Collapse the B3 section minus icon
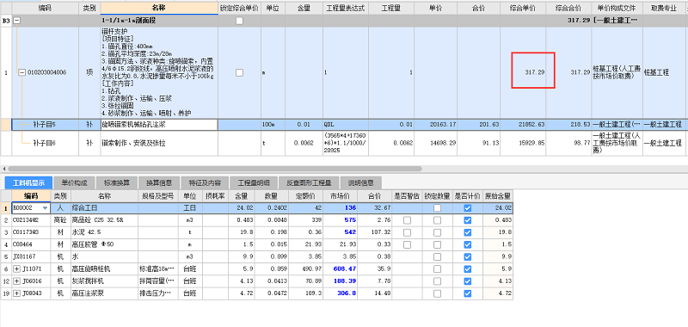The height and width of the screenshot is (327, 688). pos(16,21)
